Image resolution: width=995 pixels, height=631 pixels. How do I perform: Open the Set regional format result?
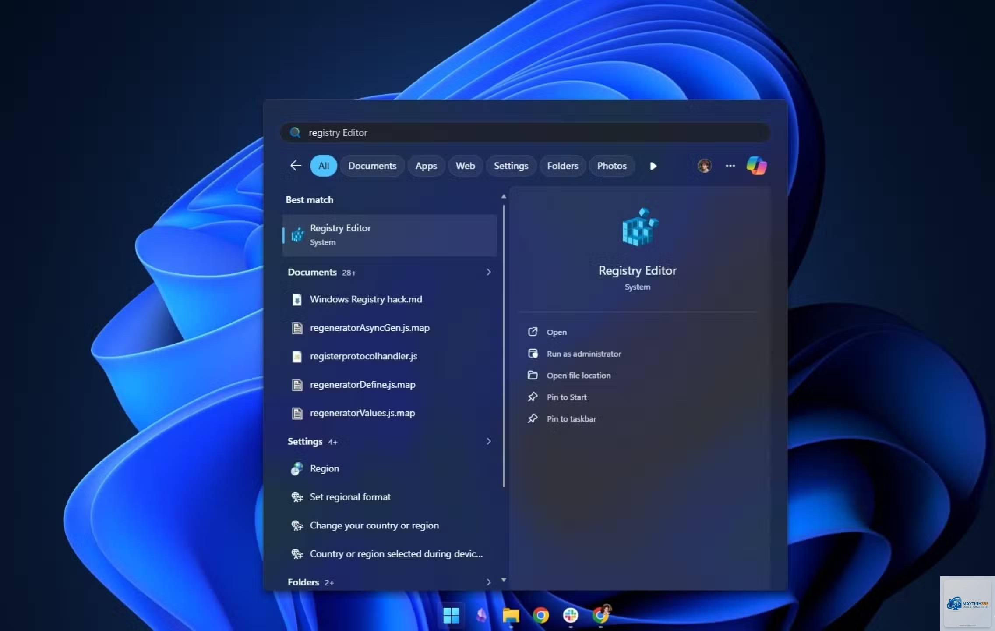coord(389,497)
